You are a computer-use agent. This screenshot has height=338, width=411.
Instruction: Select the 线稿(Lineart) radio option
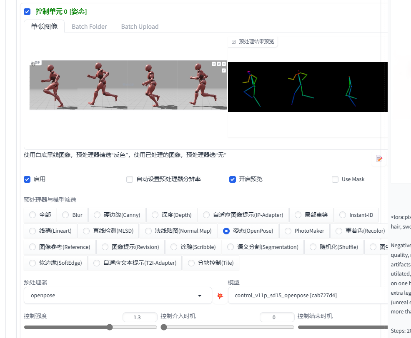(33, 231)
